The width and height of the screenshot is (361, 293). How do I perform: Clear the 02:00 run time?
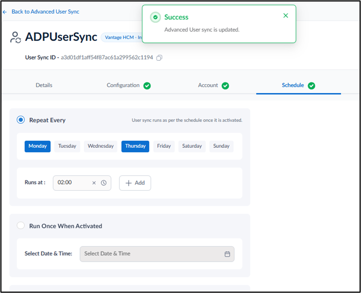(94, 183)
